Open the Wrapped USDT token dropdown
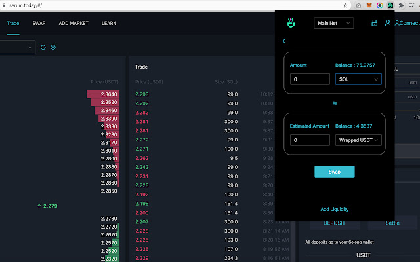 pyautogui.click(x=358, y=140)
